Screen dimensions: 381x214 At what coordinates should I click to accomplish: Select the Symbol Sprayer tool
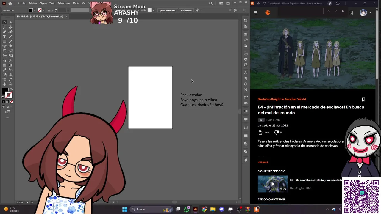pyautogui.click(x=4, y=75)
